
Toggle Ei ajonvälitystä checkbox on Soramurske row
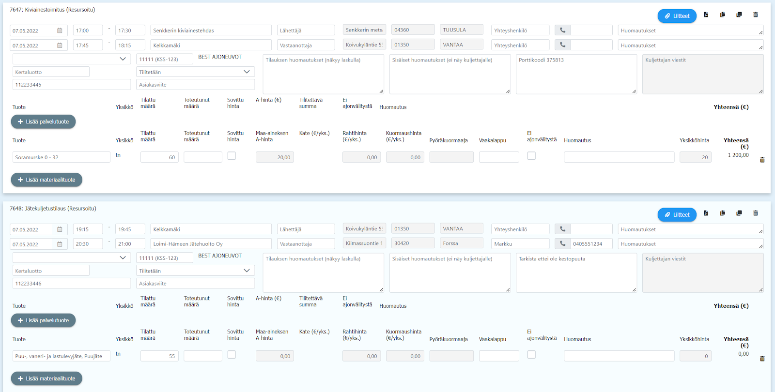tap(531, 156)
